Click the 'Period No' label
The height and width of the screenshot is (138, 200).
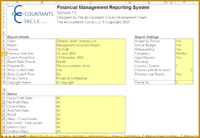tap(142, 83)
